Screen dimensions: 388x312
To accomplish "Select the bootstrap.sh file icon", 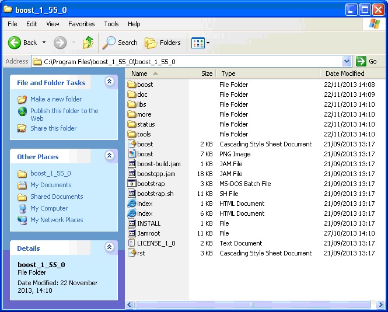I will tap(132, 193).
